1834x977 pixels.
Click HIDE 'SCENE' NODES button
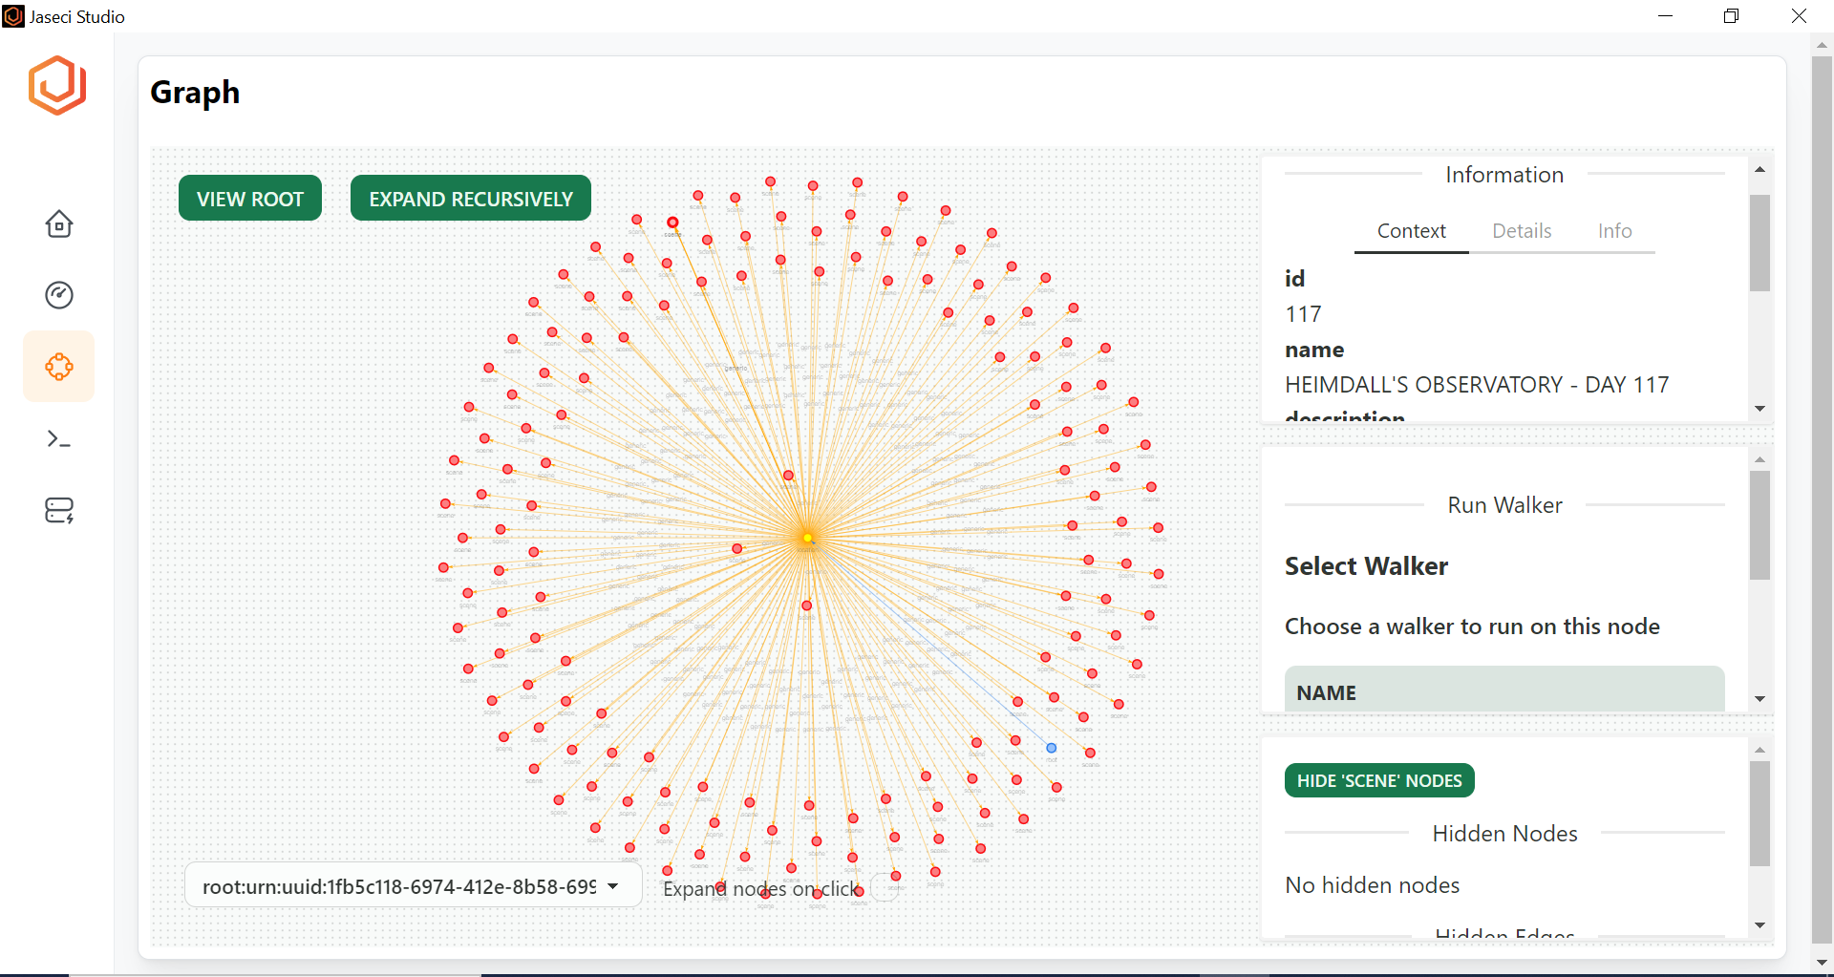pyautogui.click(x=1379, y=780)
